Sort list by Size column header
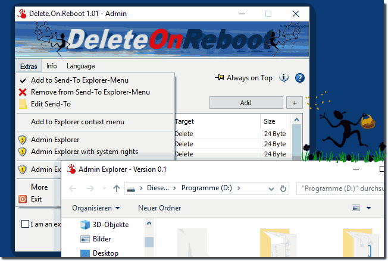This screenshot has height=261, width=388. coord(275,121)
